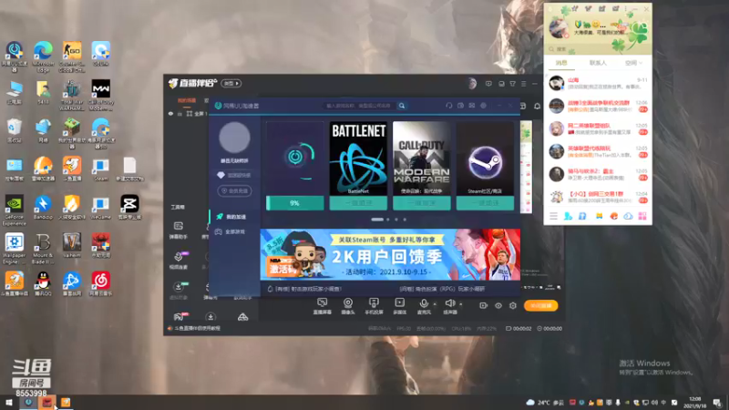Open customer service headset icon in UU accelerator
The width and height of the screenshot is (729, 410).
point(448,106)
